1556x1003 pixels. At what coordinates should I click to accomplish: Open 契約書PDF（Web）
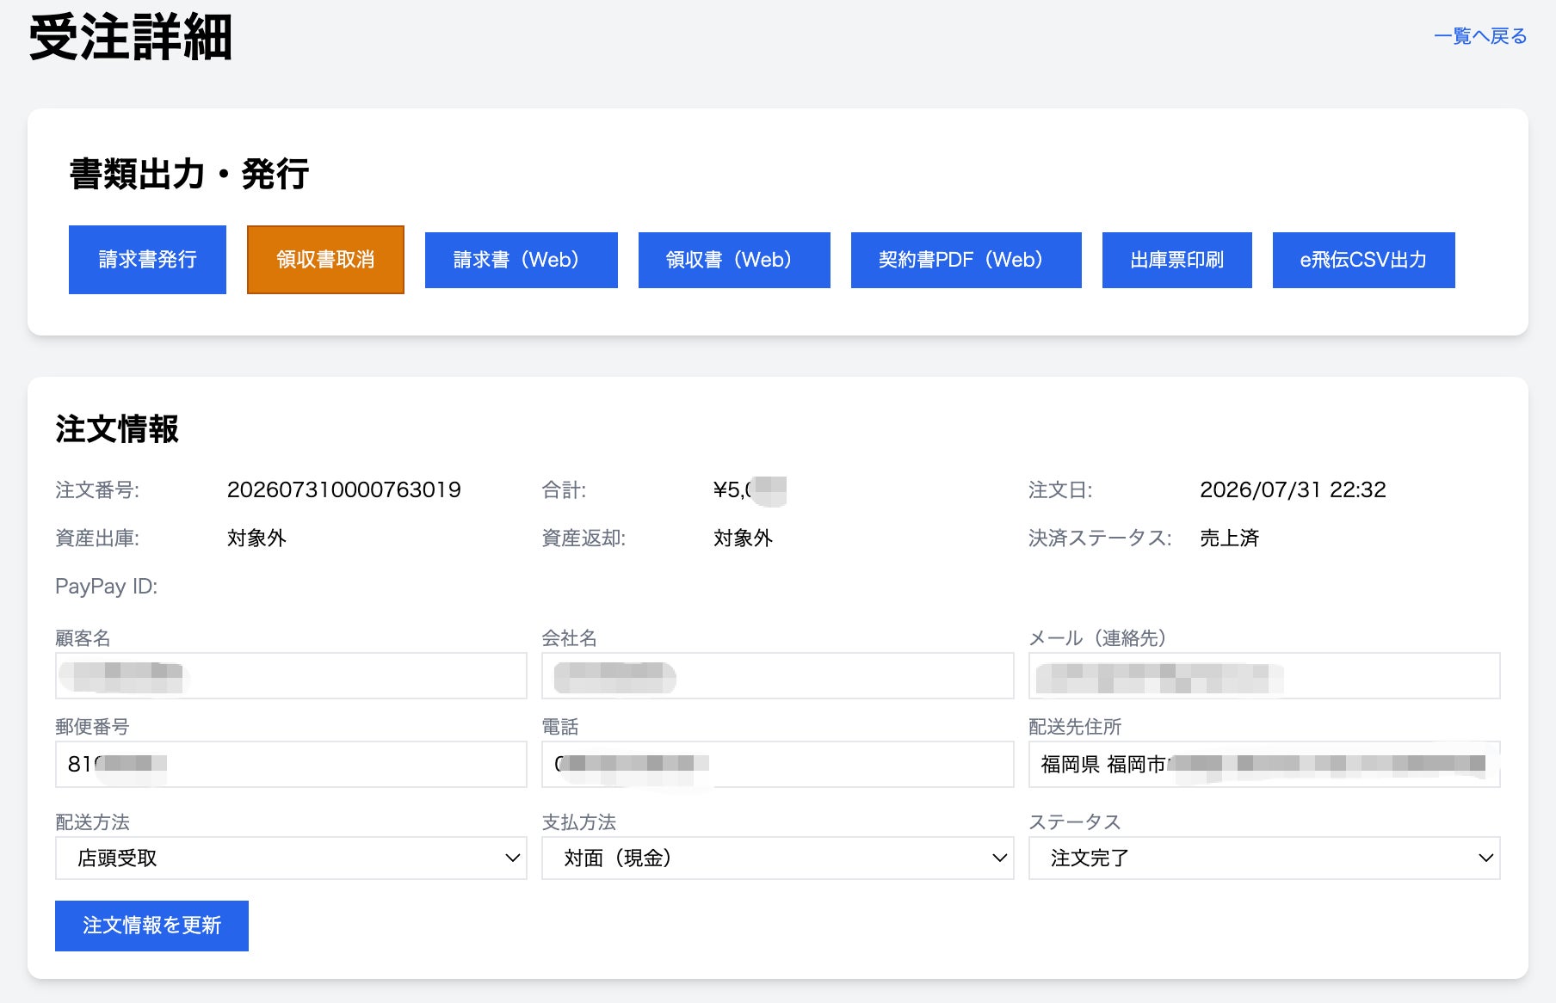(x=966, y=260)
